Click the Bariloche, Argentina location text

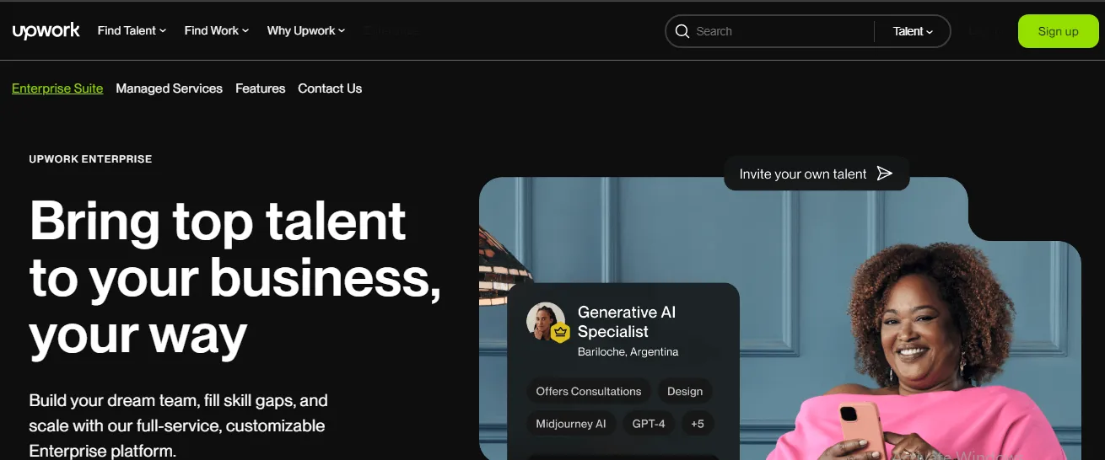tap(628, 351)
